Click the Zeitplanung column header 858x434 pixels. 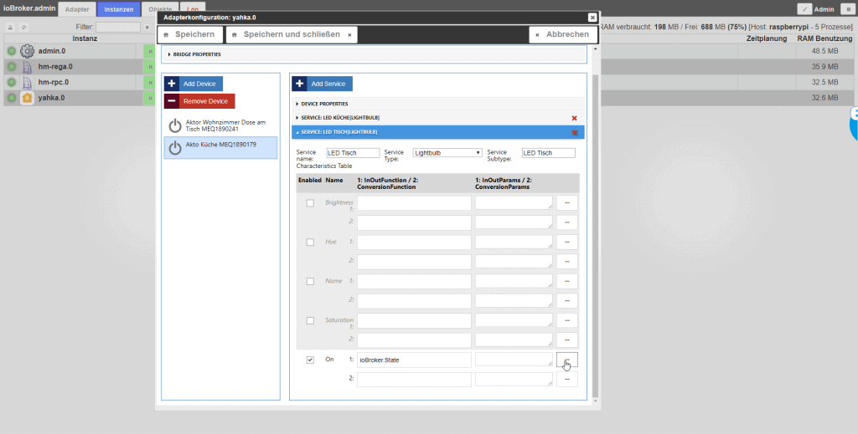click(x=767, y=38)
